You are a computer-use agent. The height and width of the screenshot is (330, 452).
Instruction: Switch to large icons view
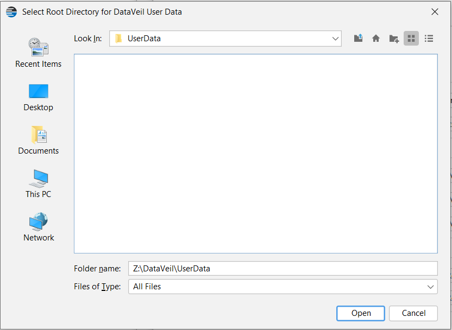click(411, 39)
